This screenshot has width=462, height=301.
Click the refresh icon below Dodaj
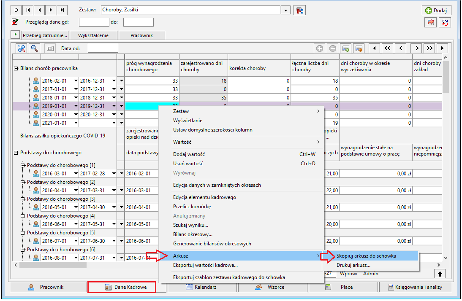tap(445, 22)
